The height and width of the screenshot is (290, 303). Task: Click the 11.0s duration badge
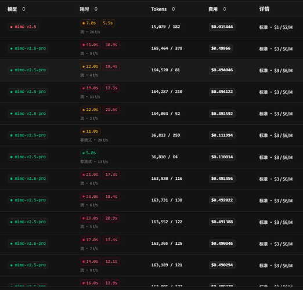(x=91, y=132)
